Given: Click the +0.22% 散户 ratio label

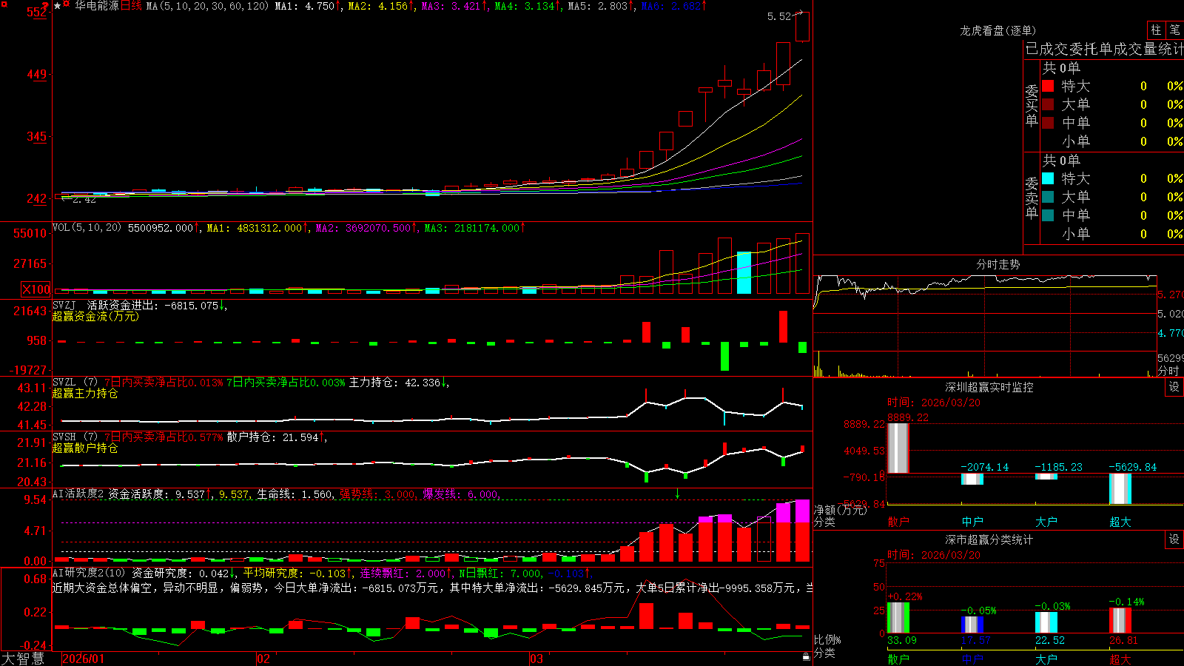Looking at the screenshot, I should pos(905,596).
